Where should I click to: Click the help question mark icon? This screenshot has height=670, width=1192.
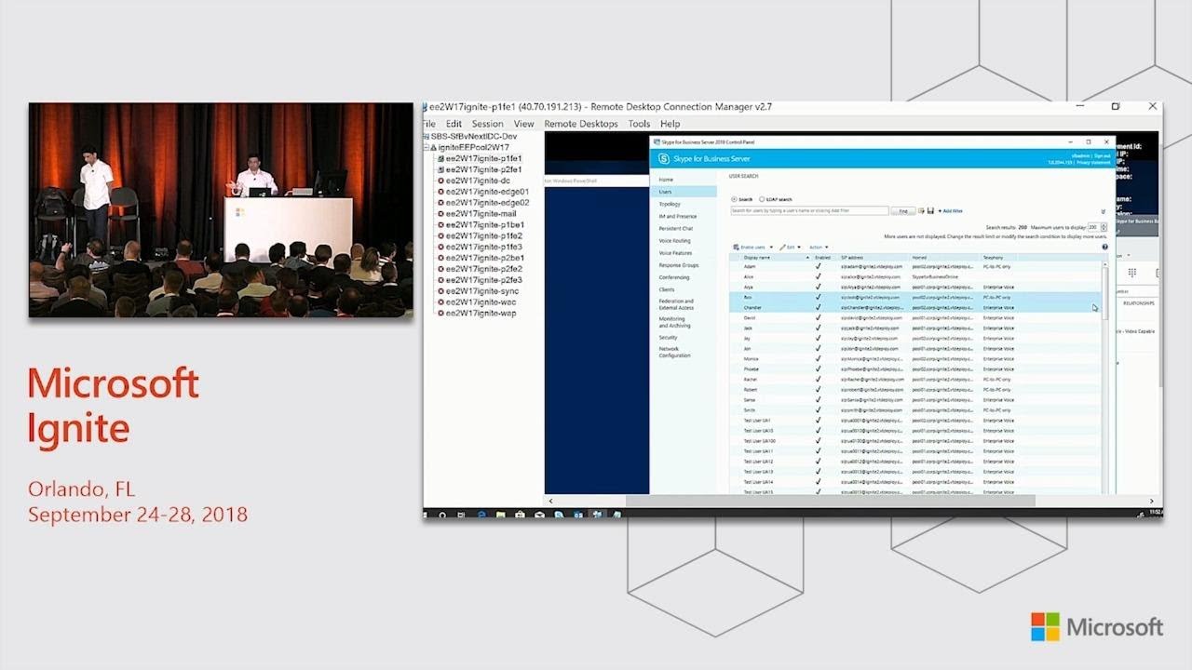[1104, 248]
